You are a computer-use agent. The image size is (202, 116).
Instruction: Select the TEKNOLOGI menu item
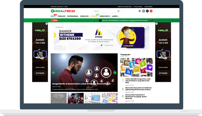(x=61, y=16)
